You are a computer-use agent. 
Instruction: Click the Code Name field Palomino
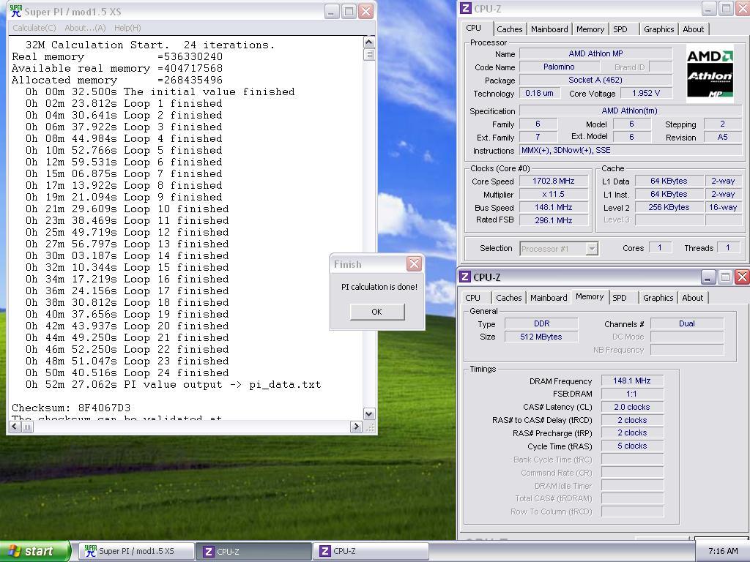(559, 67)
